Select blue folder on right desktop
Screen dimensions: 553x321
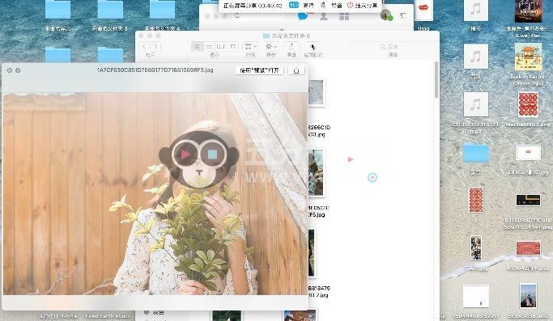coord(476,153)
